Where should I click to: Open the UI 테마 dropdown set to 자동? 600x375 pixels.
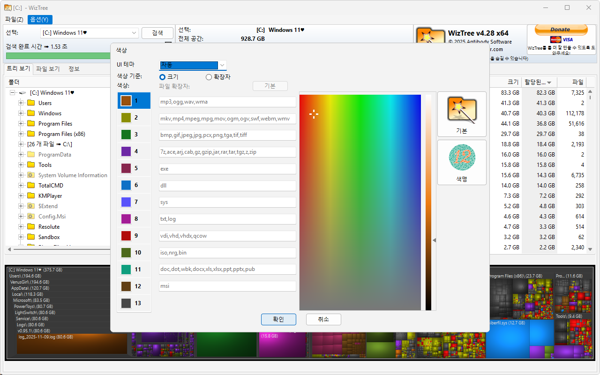(x=193, y=65)
